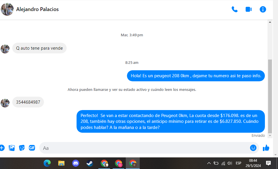
Task: Open the GIF picker
Action: (32, 148)
